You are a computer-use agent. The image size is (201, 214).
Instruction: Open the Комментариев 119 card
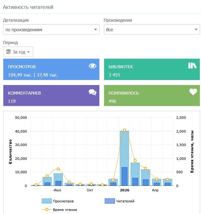[51, 96]
